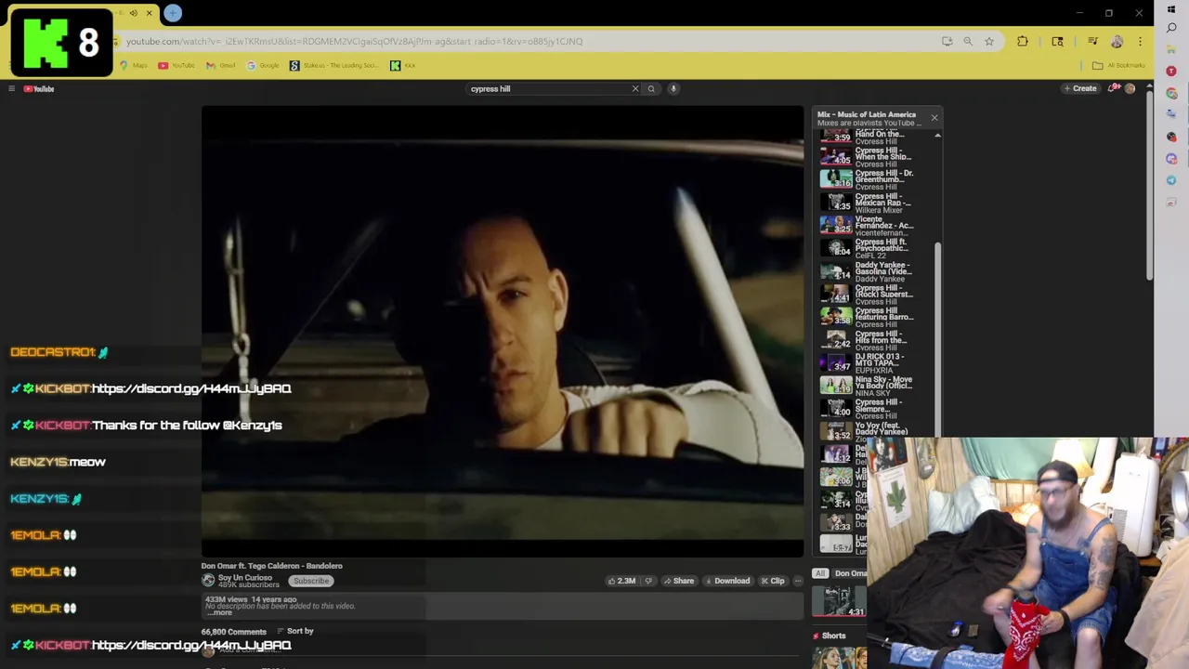Screen dimensions: 1189x669
Task: Play 'Cypress Hill - (Rock) Superstar'
Action: coord(873,294)
